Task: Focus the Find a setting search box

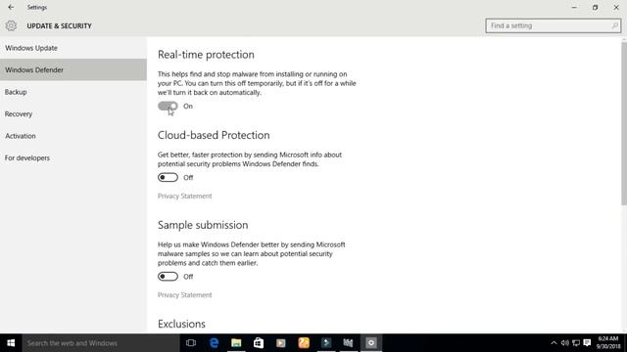Action: 554,26
